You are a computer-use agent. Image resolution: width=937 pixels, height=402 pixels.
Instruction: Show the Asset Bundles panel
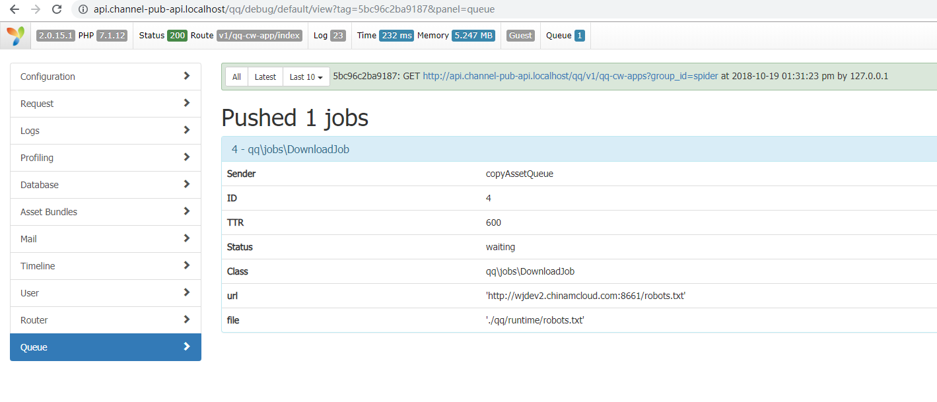[x=106, y=212]
